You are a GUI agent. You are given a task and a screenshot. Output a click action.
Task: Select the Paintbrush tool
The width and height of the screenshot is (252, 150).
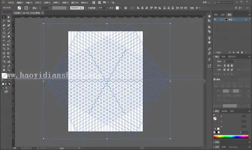9,33
